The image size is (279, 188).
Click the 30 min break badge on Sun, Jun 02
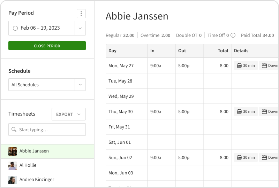click(x=246, y=157)
